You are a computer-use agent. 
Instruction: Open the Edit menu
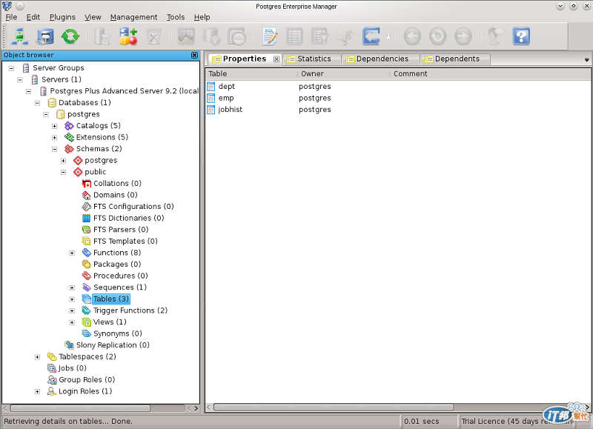33,17
